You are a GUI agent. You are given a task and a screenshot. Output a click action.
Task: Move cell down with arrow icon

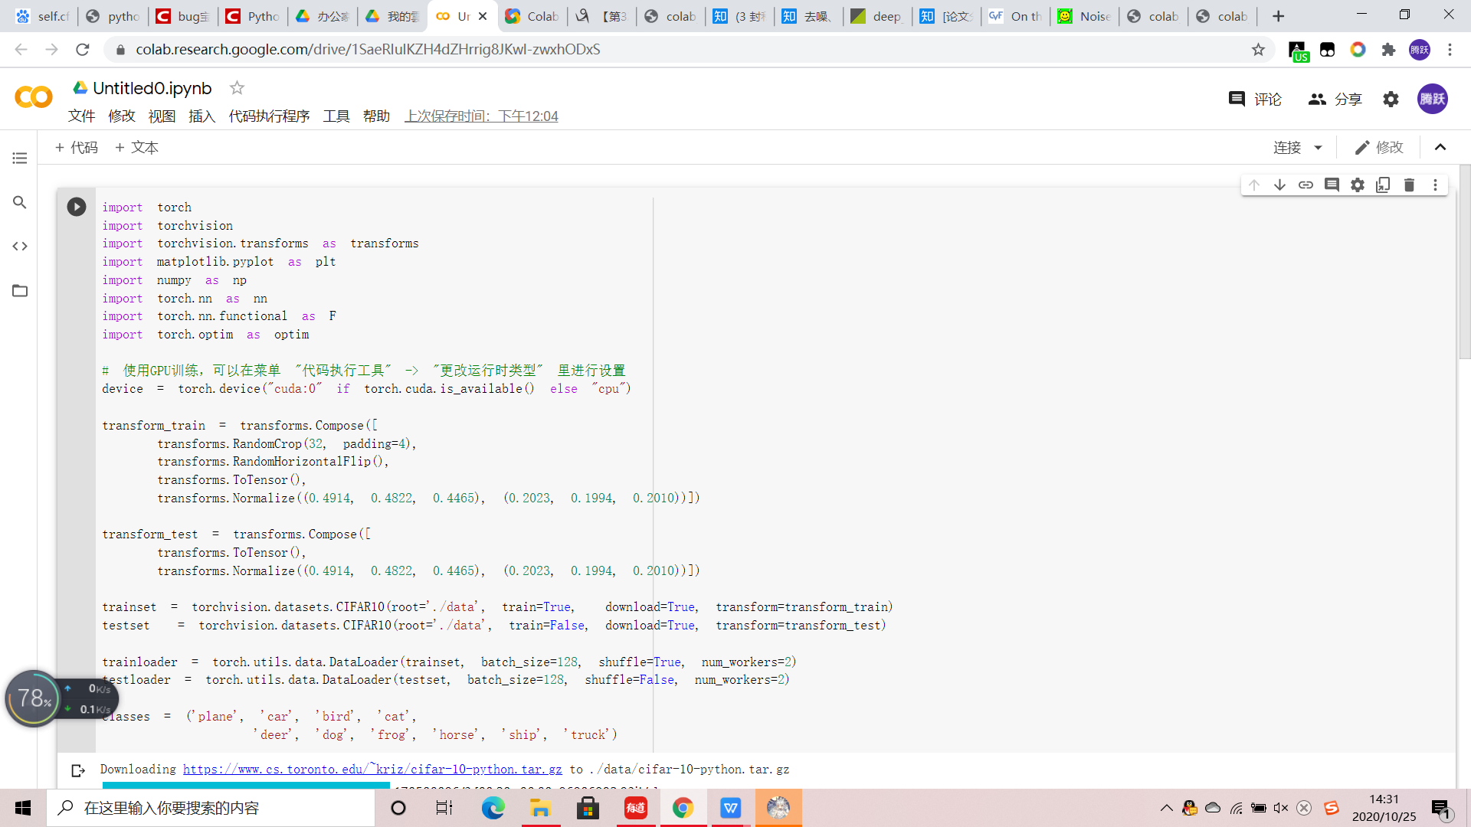(x=1279, y=185)
